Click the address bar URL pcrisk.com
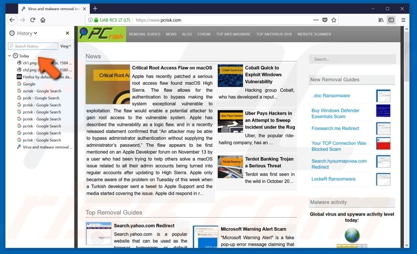Image resolution: width=417 pixels, height=254 pixels. 158,20
